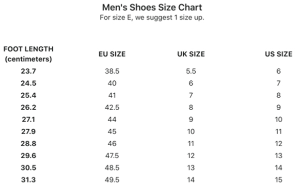299x191 pixels.
Task: Click EU size 49.5 value
Action: click(112, 180)
